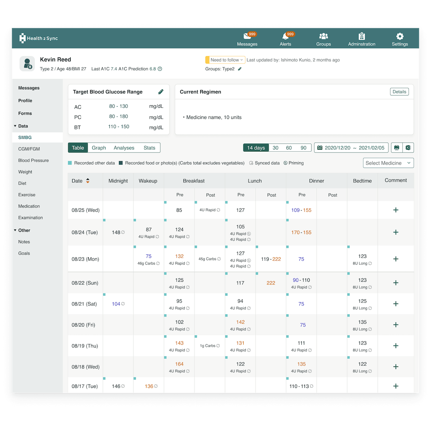Open the calendar date range picker

(x=320, y=148)
